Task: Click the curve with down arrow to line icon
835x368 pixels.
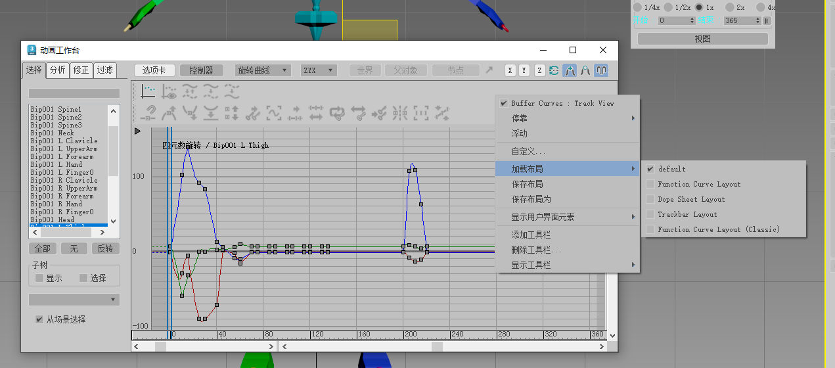Action: 211,113
